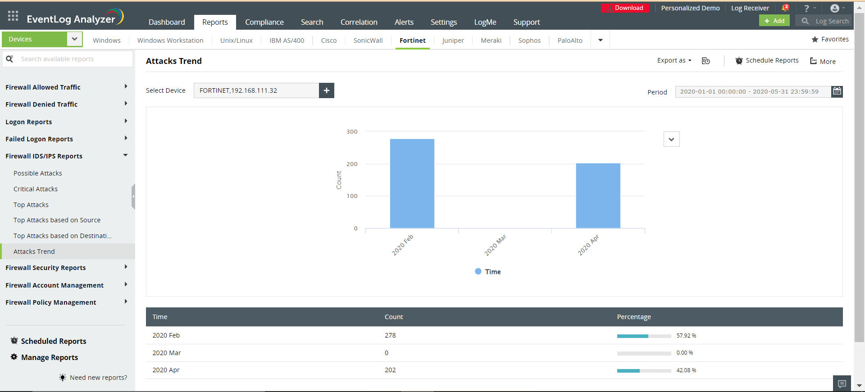Open the Correlation tab
865x392 pixels.
pyautogui.click(x=359, y=22)
